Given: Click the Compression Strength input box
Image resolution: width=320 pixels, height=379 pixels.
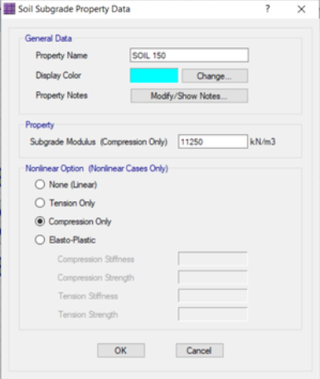Looking at the screenshot, I should (213, 277).
